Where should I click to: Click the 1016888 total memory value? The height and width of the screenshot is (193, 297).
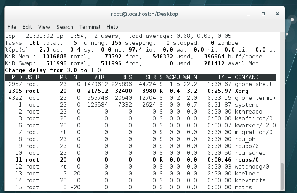coord(55,57)
